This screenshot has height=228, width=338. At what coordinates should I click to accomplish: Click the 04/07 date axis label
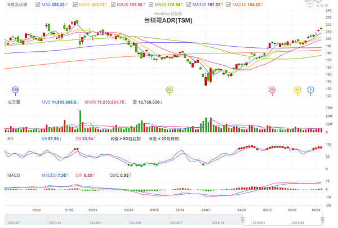(206, 210)
